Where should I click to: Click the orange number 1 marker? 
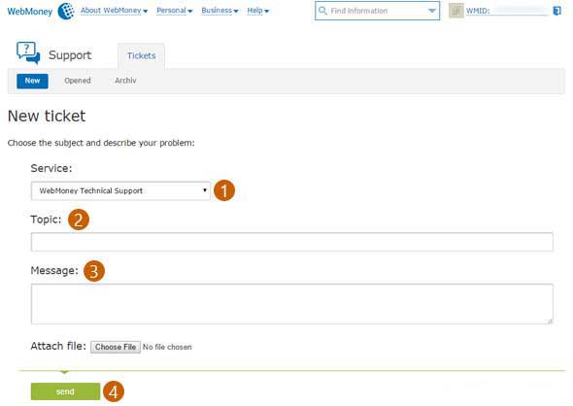(x=224, y=190)
